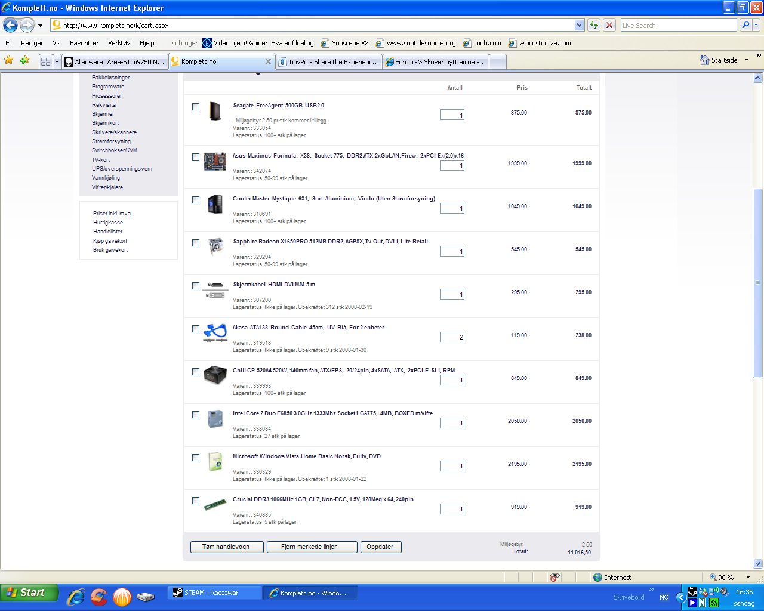Open the Seagate FreeAgent product thumbnail

[215, 111]
